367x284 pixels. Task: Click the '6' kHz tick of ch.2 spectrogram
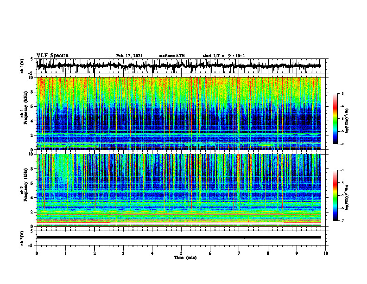(x=33, y=183)
